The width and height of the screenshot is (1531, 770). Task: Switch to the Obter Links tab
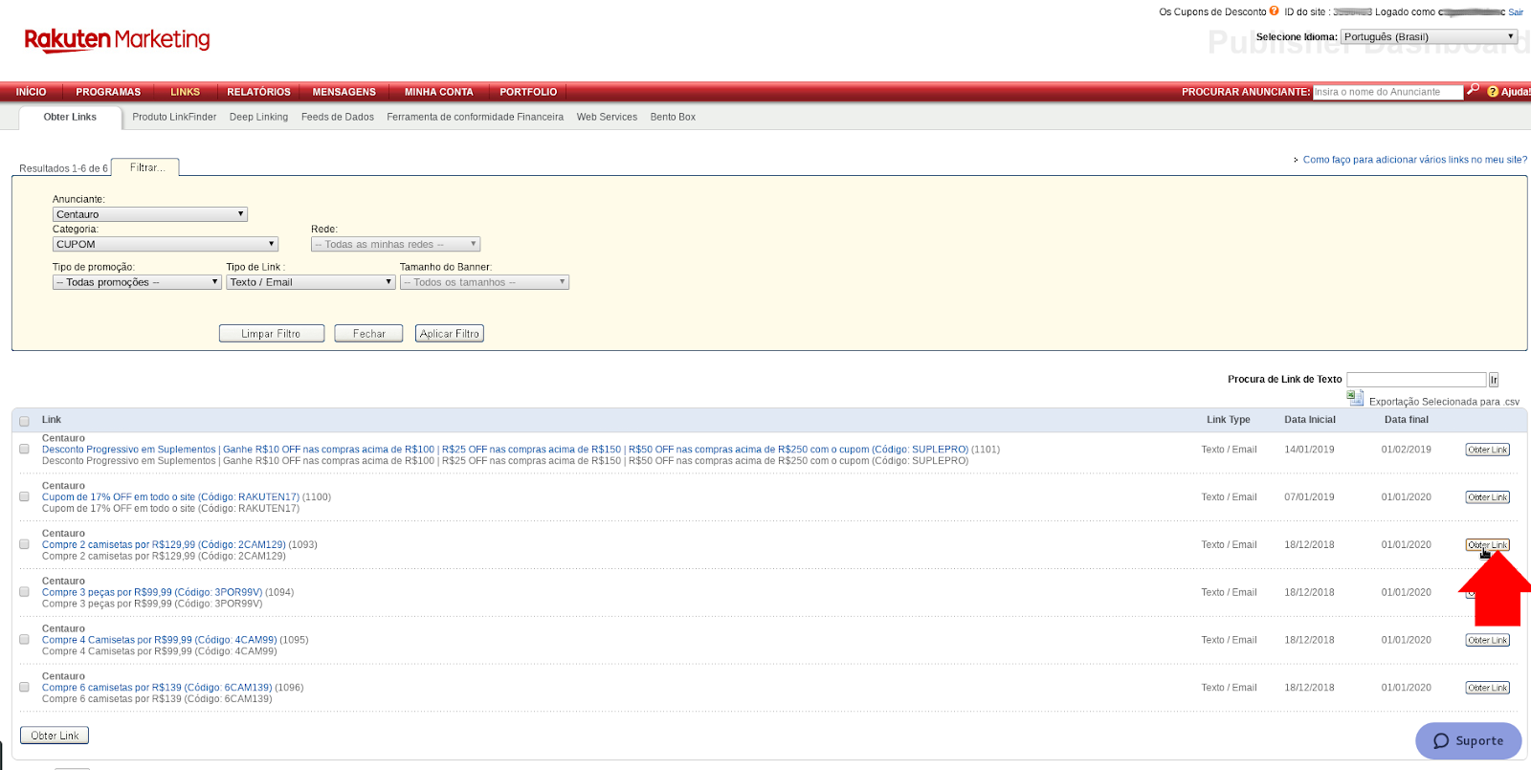(x=70, y=117)
